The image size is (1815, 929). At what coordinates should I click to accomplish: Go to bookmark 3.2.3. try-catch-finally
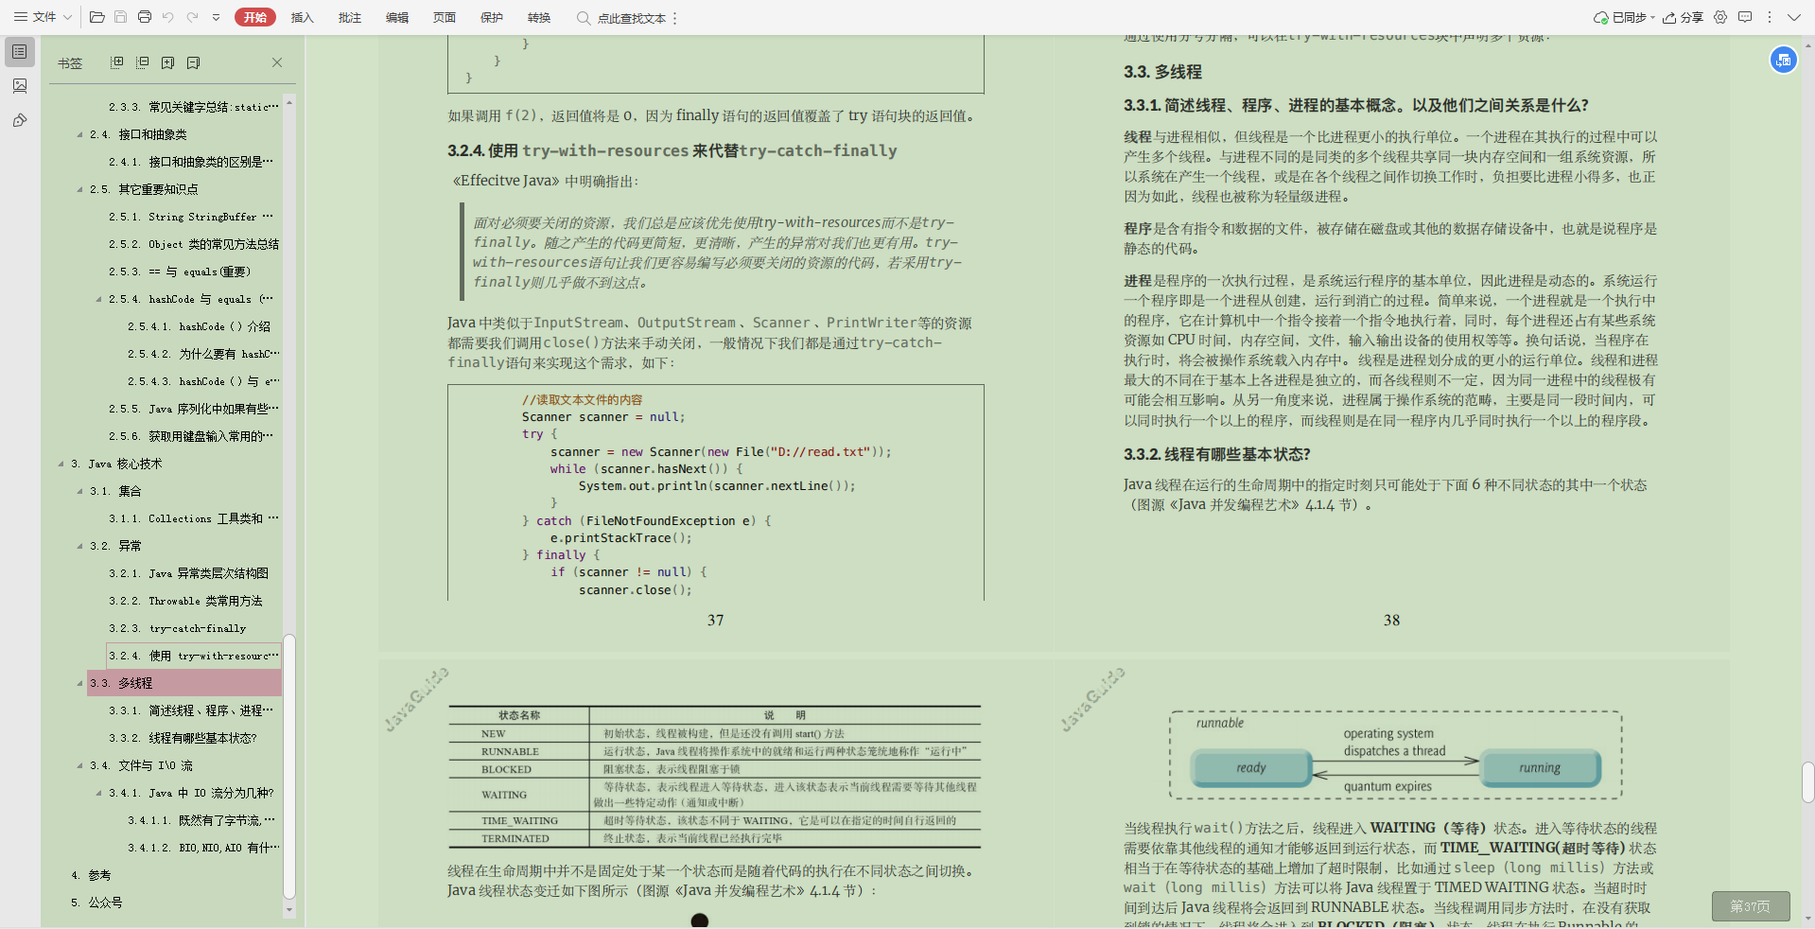click(x=178, y=628)
